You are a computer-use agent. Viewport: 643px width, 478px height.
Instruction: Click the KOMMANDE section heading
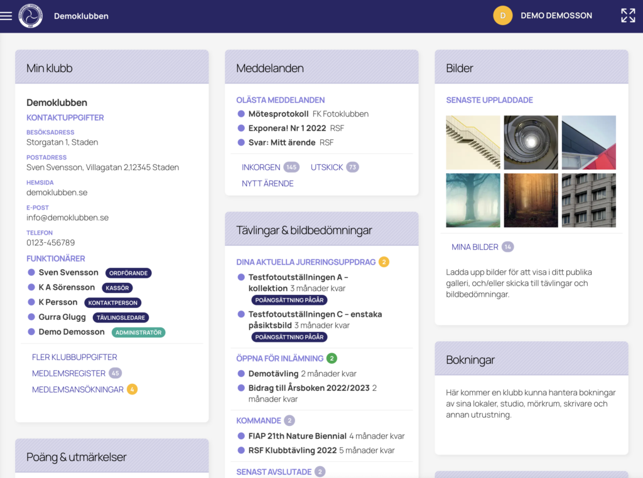[x=259, y=421]
